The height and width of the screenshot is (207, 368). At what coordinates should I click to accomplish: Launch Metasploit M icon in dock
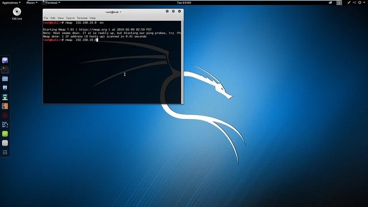(x=5, y=88)
